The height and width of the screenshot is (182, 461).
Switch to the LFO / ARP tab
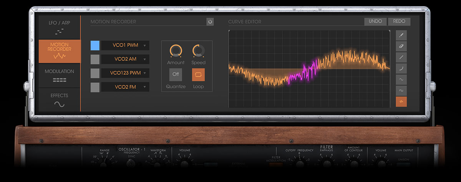(x=59, y=27)
